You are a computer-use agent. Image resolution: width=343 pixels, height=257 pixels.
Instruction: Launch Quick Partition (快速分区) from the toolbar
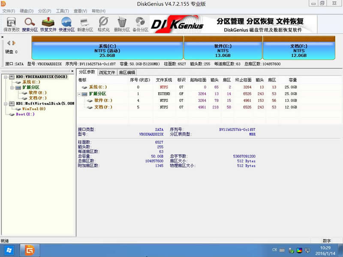(66, 24)
